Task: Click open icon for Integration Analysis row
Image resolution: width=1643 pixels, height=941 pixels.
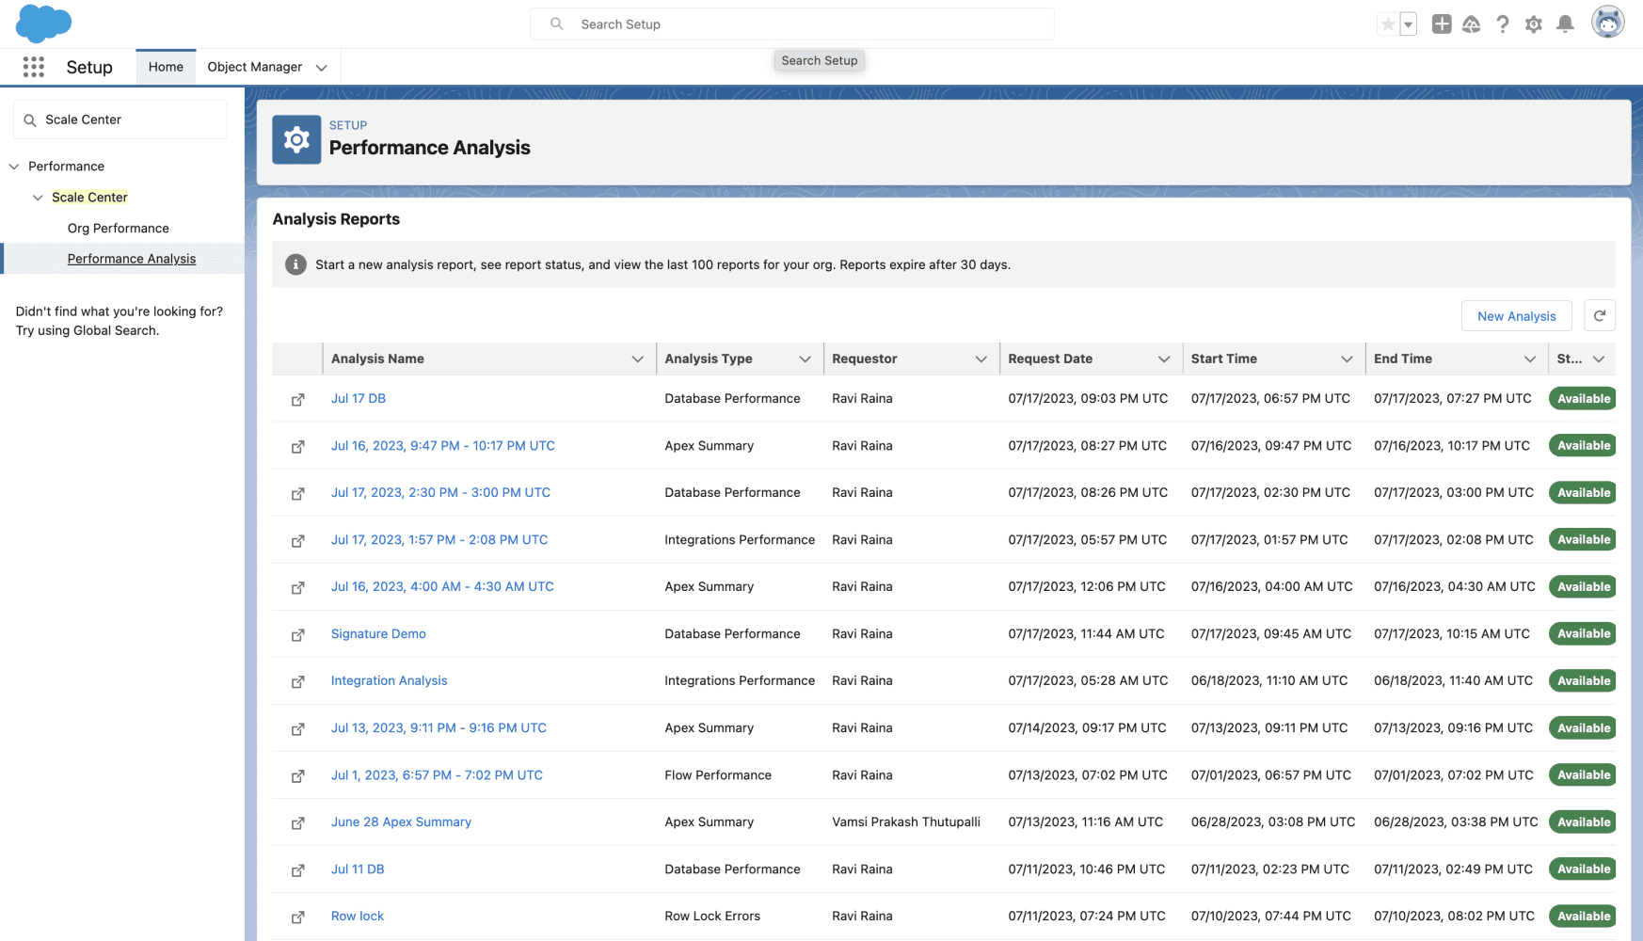Action: [297, 682]
